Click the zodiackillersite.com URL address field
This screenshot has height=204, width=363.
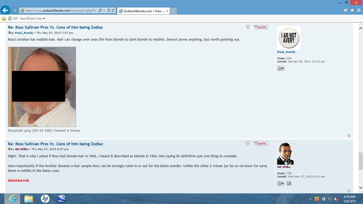click(61, 11)
